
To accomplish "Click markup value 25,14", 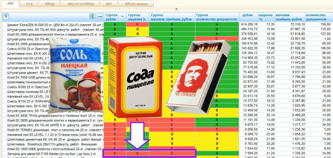I will (x=271, y=115).
